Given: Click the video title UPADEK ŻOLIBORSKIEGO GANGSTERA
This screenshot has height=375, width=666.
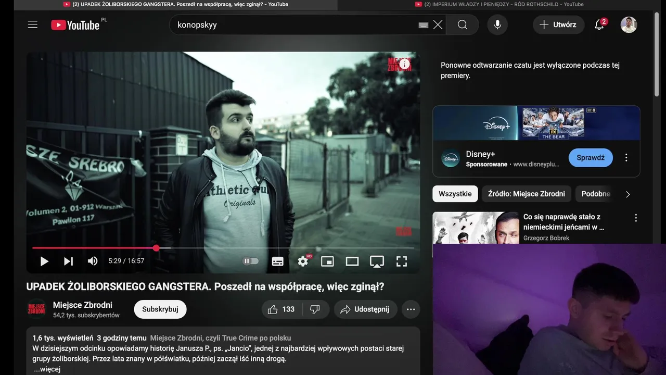Looking at the screenshot, I should (205, 286).
